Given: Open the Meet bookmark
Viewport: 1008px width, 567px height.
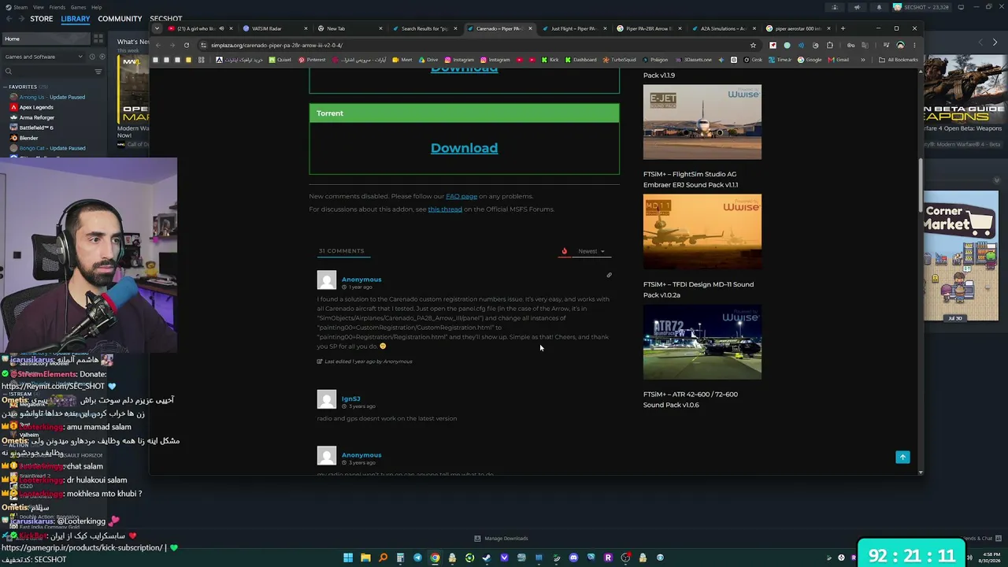Looking at the screenshot, I should coord(402,60).
